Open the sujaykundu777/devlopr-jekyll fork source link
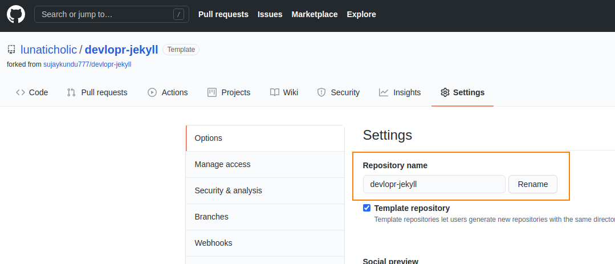The width and height of the screenshot is (615, 264). pyautogui.click(x=87, y=64)
